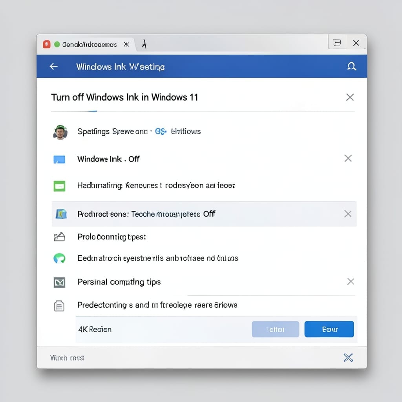
Task: Click the blue X icon in the footer bar
Action: click(x=348, y=357)
